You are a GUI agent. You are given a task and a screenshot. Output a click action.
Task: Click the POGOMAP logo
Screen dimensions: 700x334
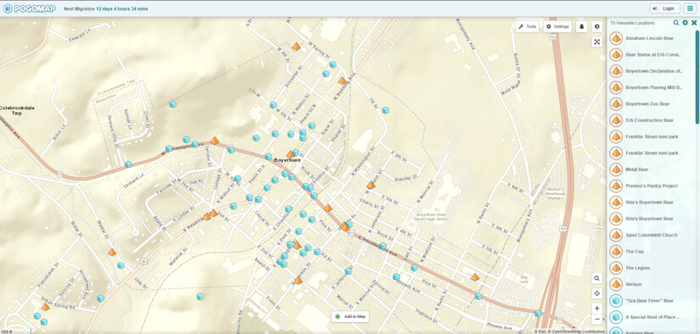pyautogui.click(x=29, y=8)
